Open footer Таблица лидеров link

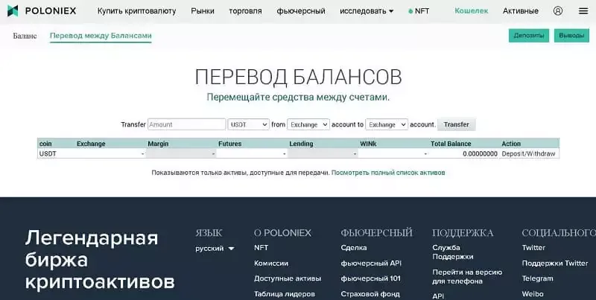click(x=285, y=294)
